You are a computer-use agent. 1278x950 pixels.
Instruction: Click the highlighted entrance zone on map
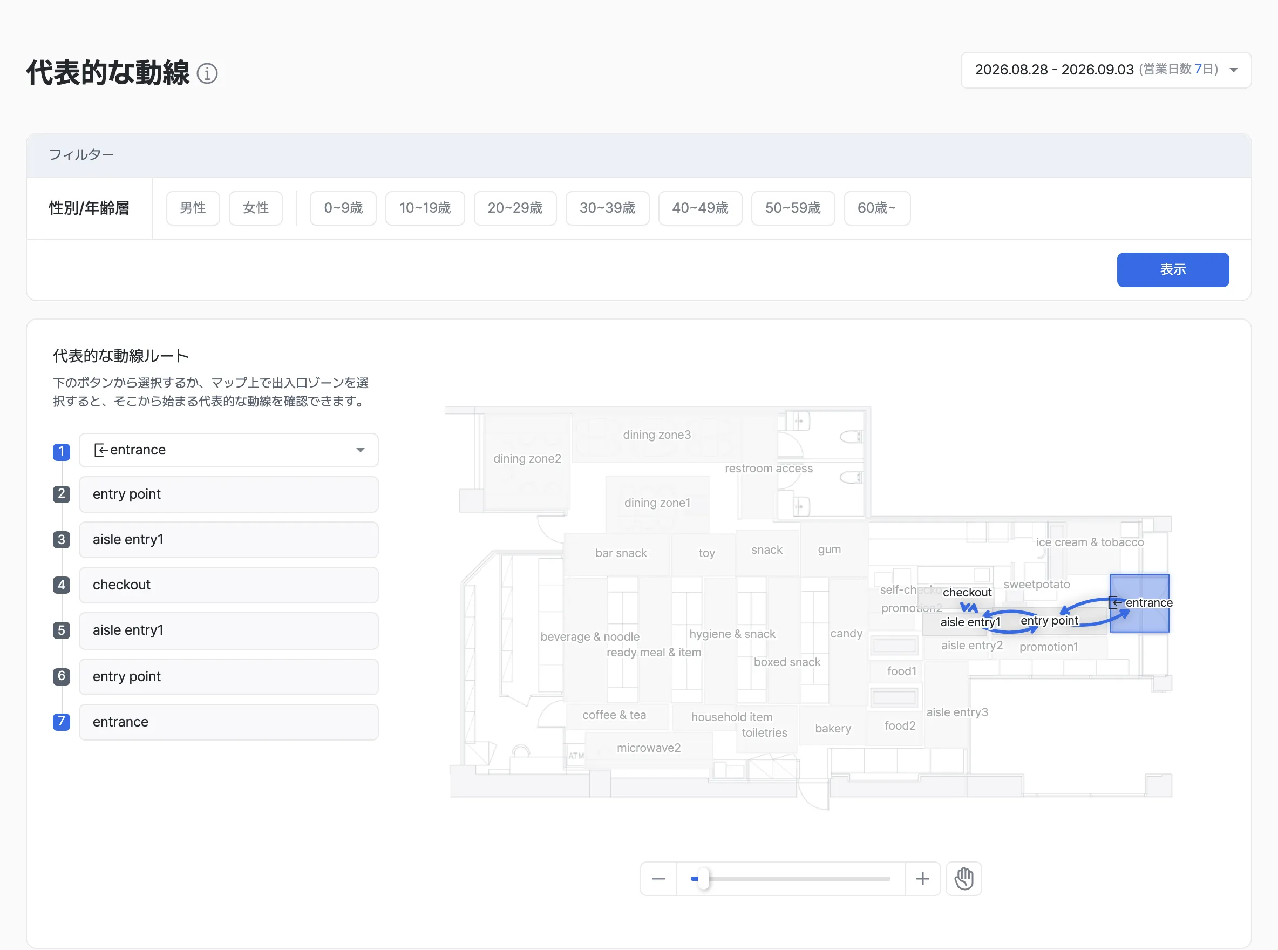pyautogui.click(x=1139, y=603)
